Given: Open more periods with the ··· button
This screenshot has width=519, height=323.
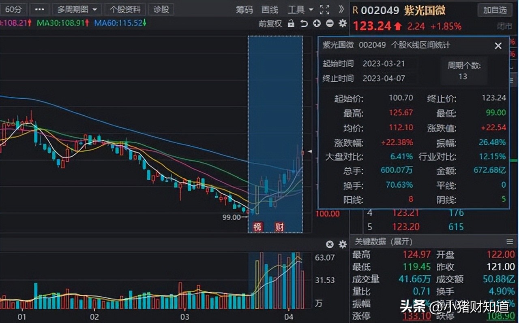Looking at the screenshot, I should [x=40, y=9].
